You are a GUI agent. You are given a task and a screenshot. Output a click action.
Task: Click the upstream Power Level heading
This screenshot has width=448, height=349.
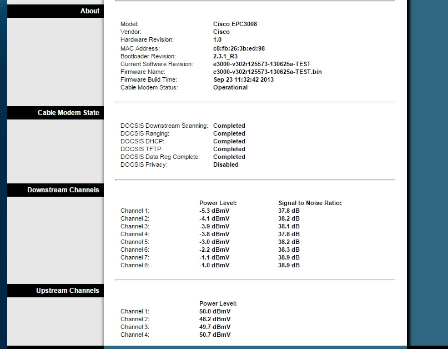coord(218,303)
